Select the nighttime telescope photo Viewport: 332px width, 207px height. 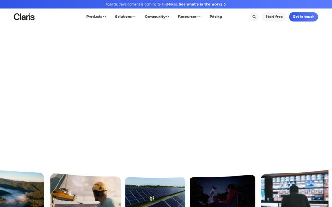click(223, 191)
